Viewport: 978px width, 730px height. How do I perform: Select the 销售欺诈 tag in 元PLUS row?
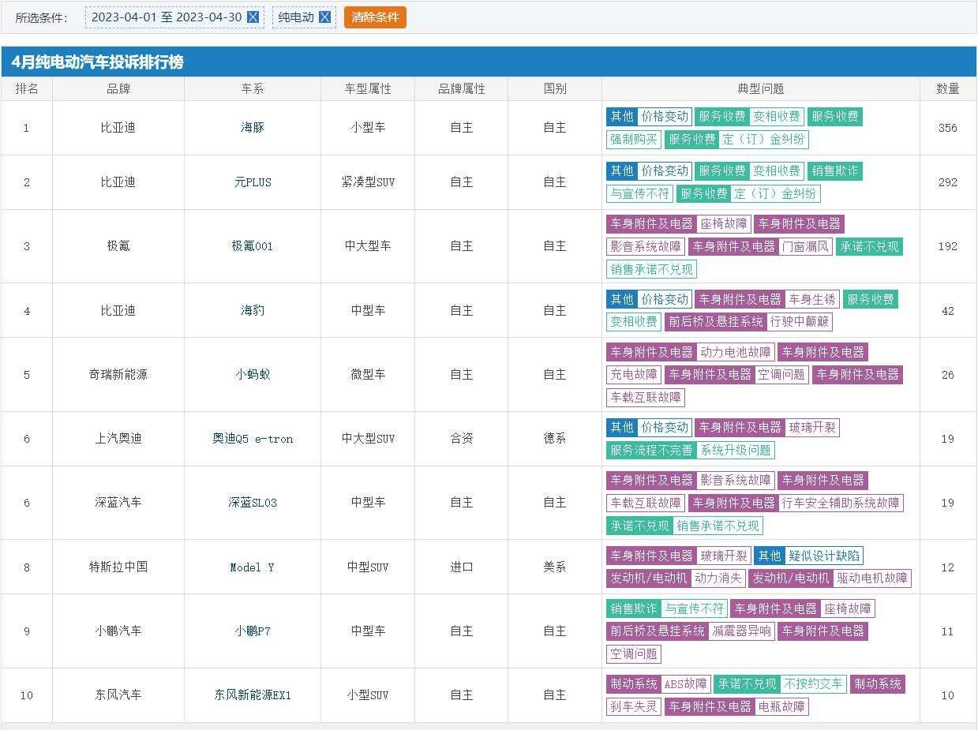[835, 171]
